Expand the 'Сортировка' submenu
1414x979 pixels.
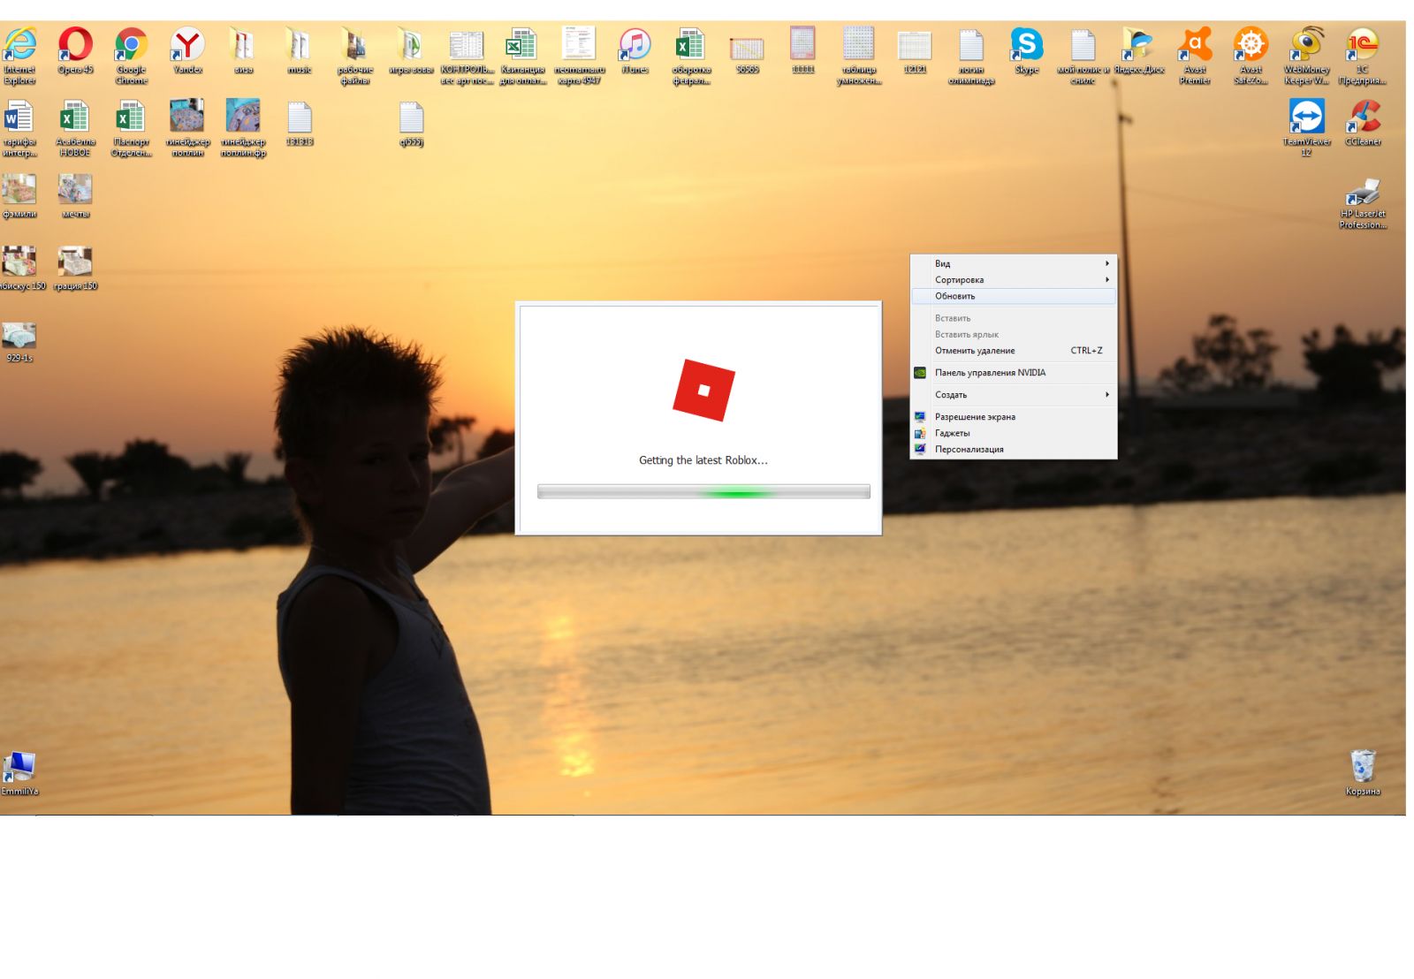[x=1014, y=279]
